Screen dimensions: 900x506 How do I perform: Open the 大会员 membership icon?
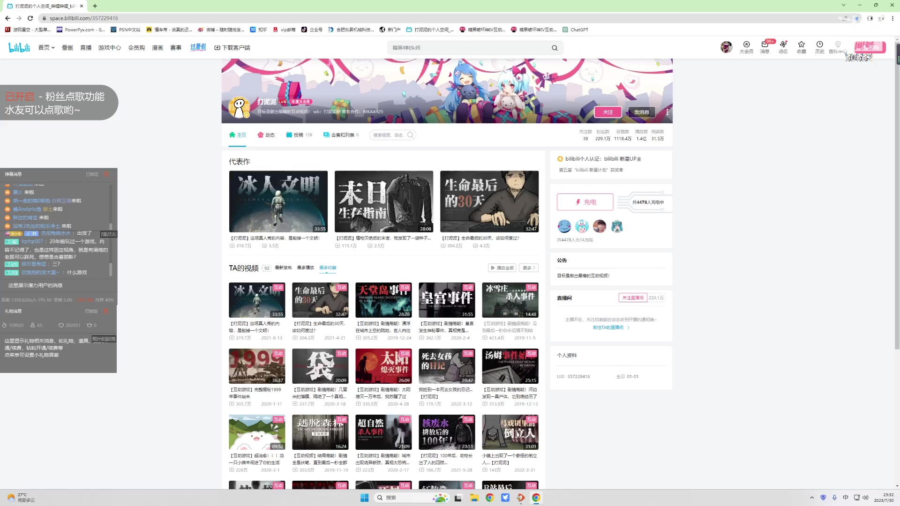tap(746, 47)
